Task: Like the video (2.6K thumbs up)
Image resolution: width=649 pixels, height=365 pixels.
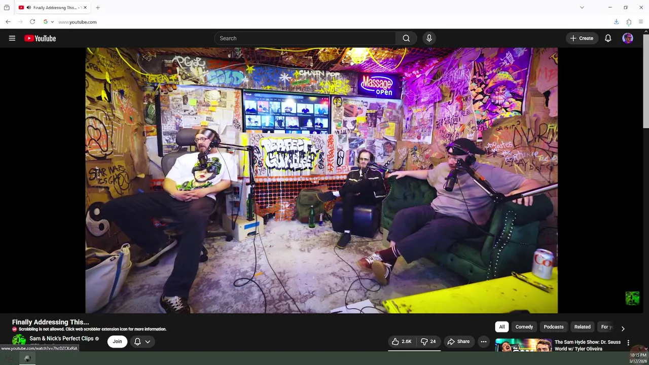Action: click(401, 342)
